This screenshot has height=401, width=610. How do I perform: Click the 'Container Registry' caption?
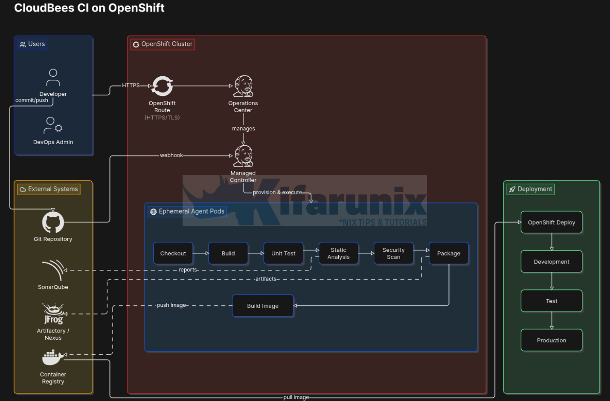coord(53,378)
